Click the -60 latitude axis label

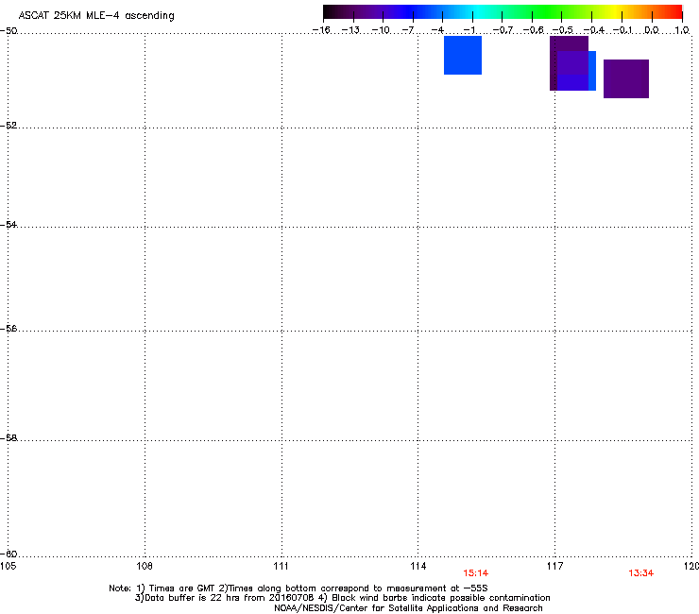tap(9, 554)
